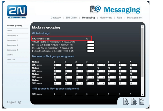Image resolution: width=163 pixels, height=111 pixels.
Task: Open SMS group dropdown for Module 10
Action: coord(79,71)
